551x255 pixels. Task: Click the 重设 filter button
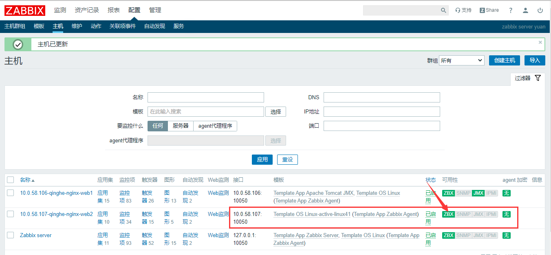pyautogui.click(x=287, y=159)
